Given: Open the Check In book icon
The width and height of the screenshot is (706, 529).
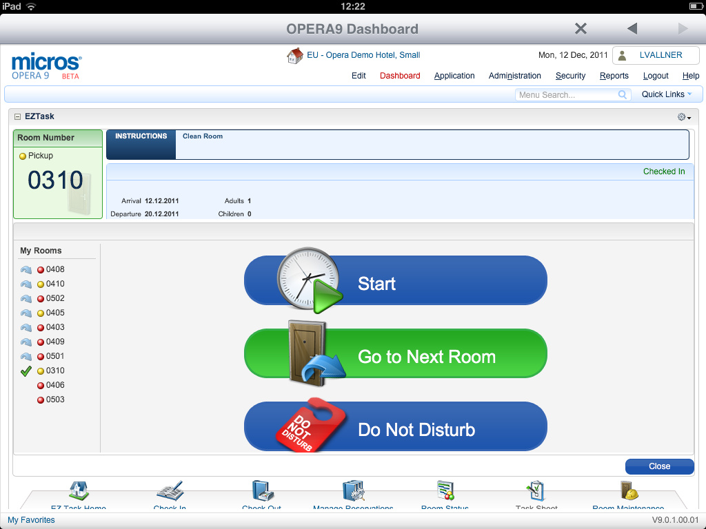Looking at the screenshot, I should [170, 490].
